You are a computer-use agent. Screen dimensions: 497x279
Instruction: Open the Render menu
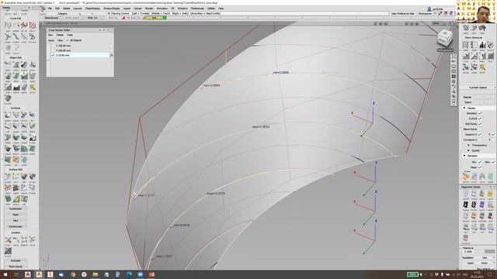click(149, 9)
